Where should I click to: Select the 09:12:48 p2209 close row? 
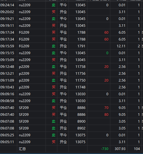(x=71, y=66)
